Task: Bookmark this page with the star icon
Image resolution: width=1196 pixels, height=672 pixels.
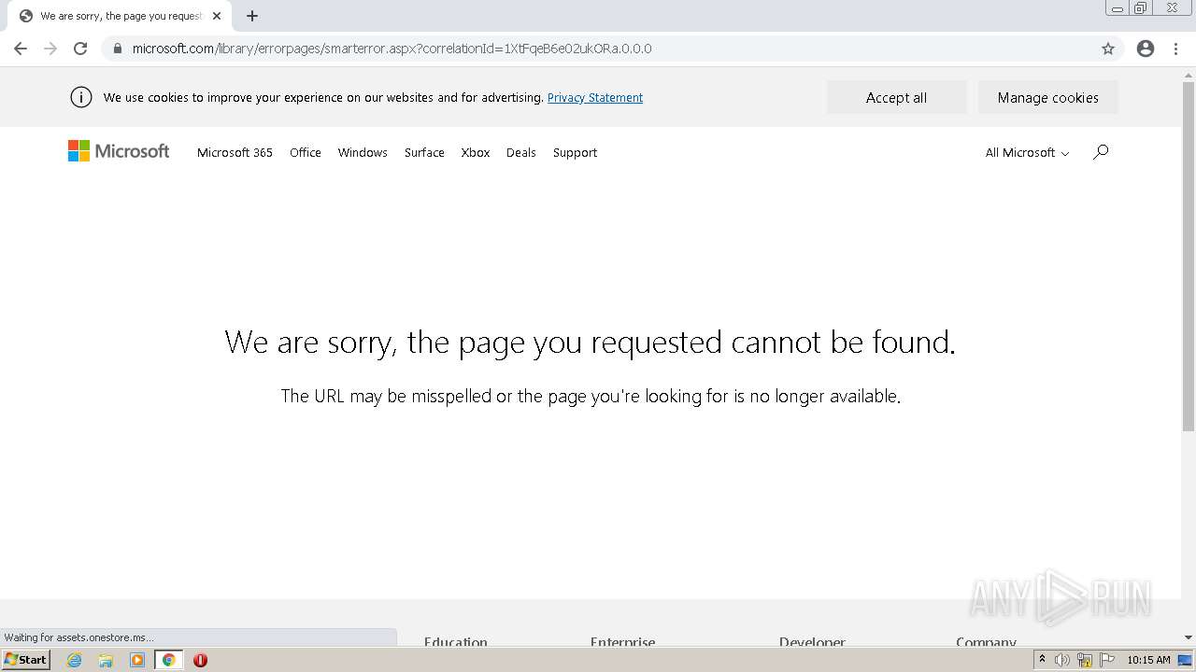Action: click(x=1108, y=49)
